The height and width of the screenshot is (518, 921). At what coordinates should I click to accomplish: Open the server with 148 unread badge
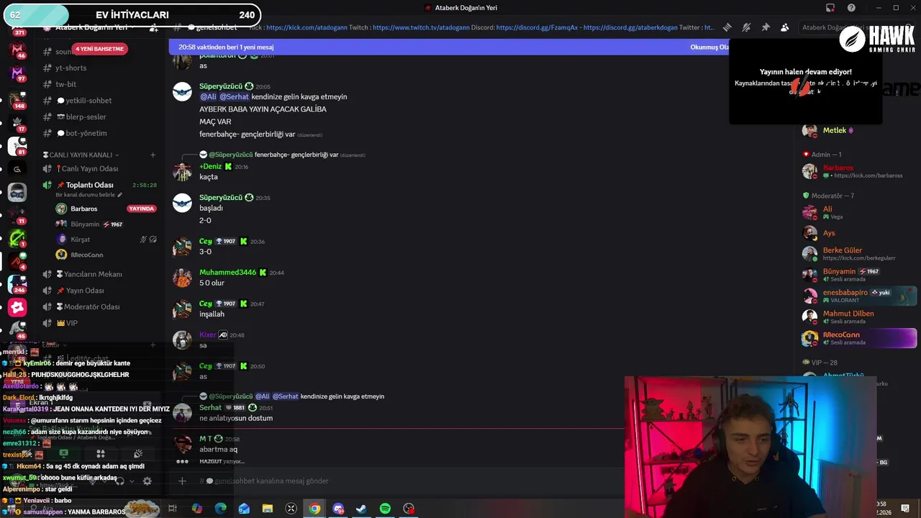tap(17, 100)
